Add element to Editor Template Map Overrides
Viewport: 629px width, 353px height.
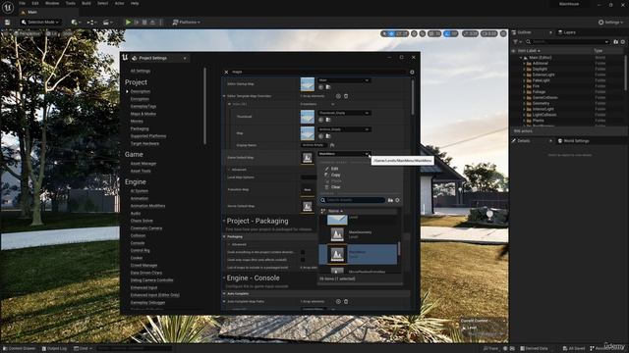click(x=338, y=96)
